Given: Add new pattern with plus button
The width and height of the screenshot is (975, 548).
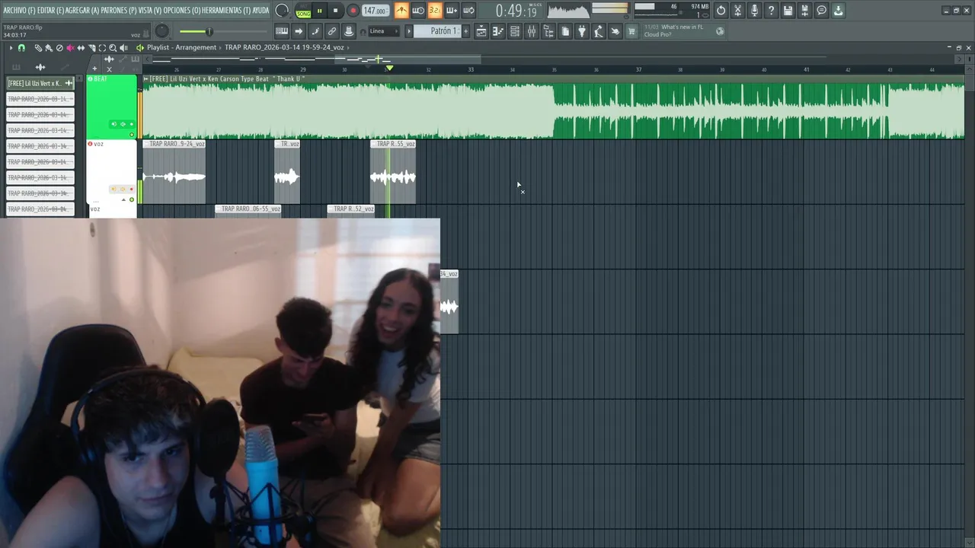Looking at the screenshot, I should (465, 31).
